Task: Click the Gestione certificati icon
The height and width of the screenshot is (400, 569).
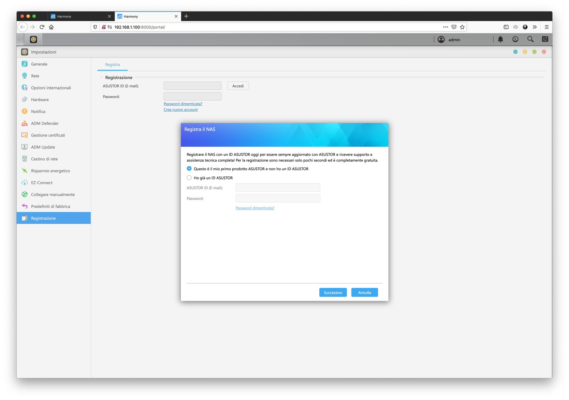Action: [25, 135]
